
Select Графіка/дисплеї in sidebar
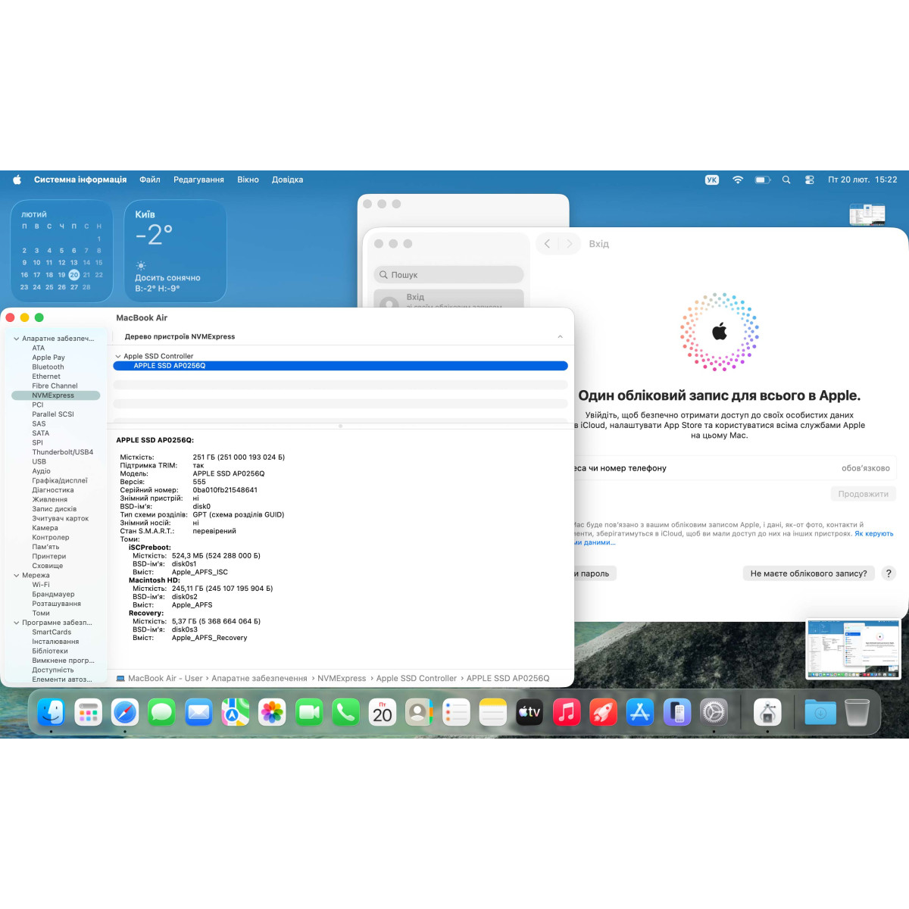click(60, 481)
